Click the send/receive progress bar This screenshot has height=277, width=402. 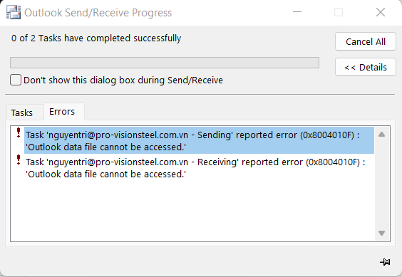165,63
